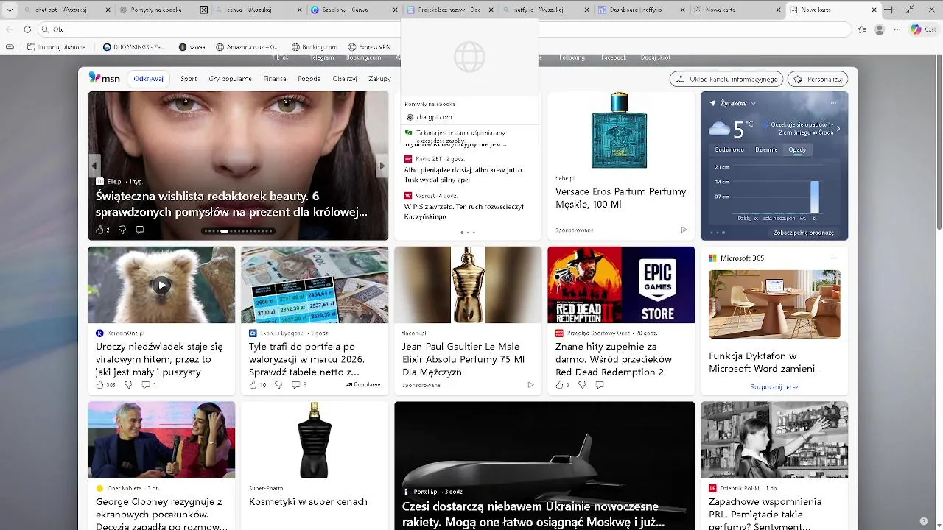This screenshot has width=943, height=530.
Task: Click the headlines card pagination dots
Action: pyautogui.click(x=468, y=233)
